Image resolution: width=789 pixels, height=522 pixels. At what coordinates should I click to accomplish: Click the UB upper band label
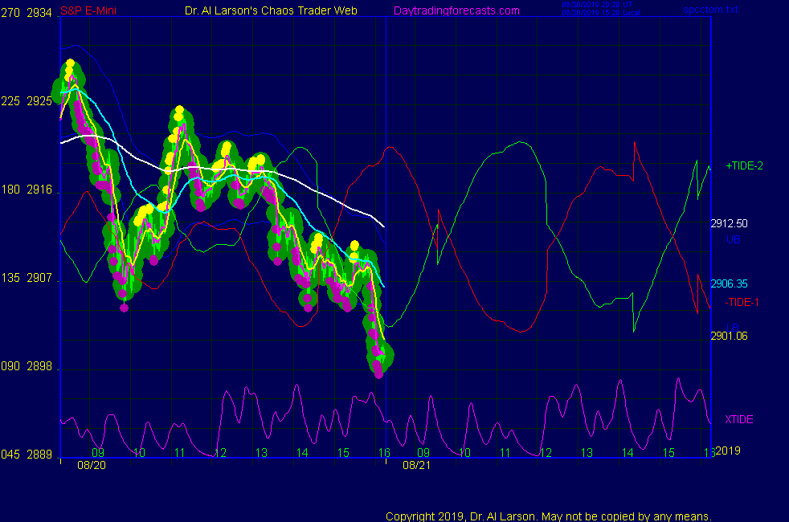tap(733, 239)
